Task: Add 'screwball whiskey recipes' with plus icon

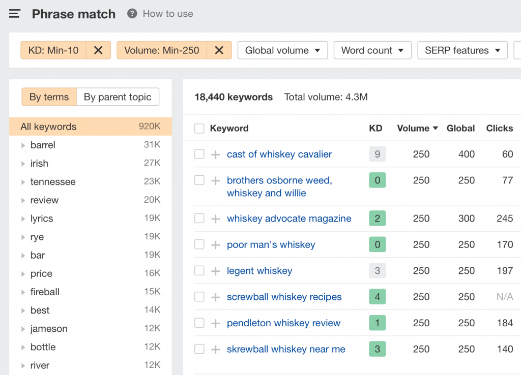Action: 216,297
